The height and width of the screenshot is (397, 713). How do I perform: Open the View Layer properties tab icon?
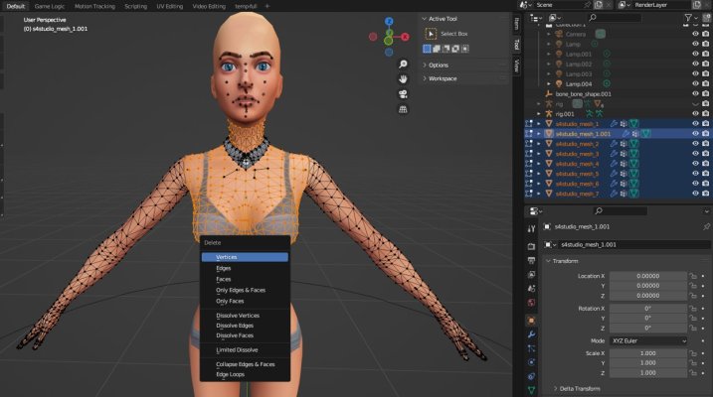(x=531, y=275)
